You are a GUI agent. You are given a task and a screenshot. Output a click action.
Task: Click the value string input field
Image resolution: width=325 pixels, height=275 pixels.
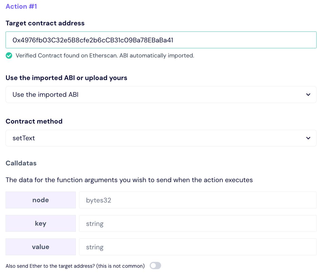(x=198, y=247)
